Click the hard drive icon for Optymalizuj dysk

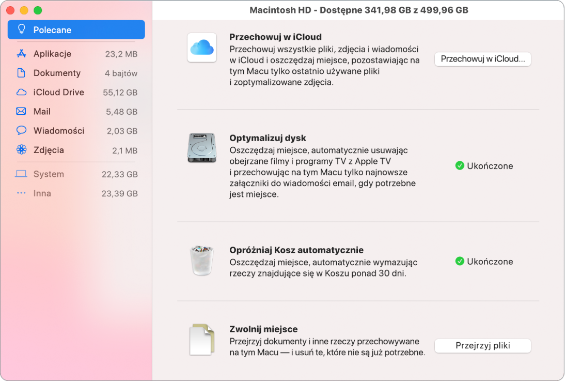click(x=202, y=147)
